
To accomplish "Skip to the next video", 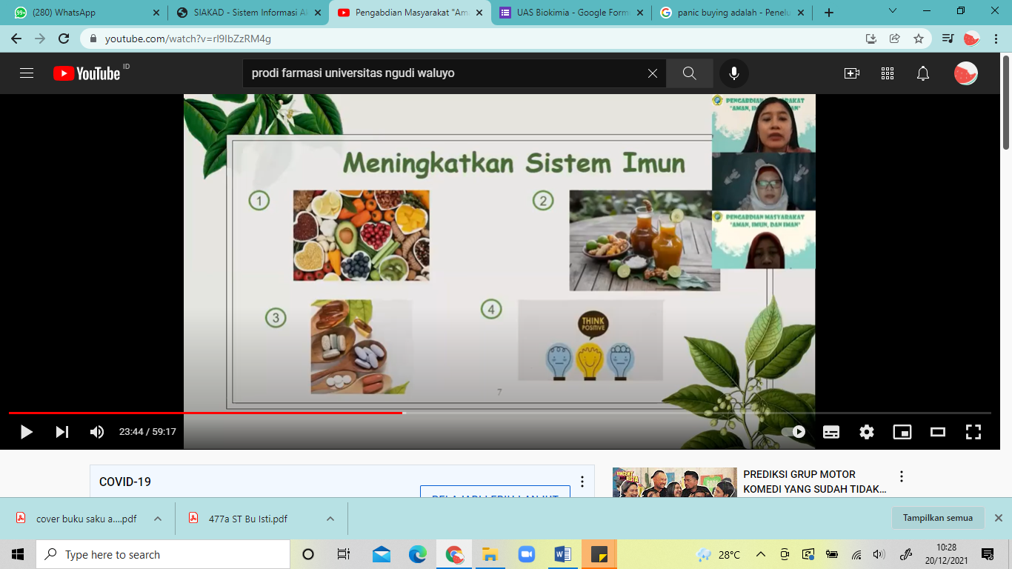I will (x=62, y=432).
